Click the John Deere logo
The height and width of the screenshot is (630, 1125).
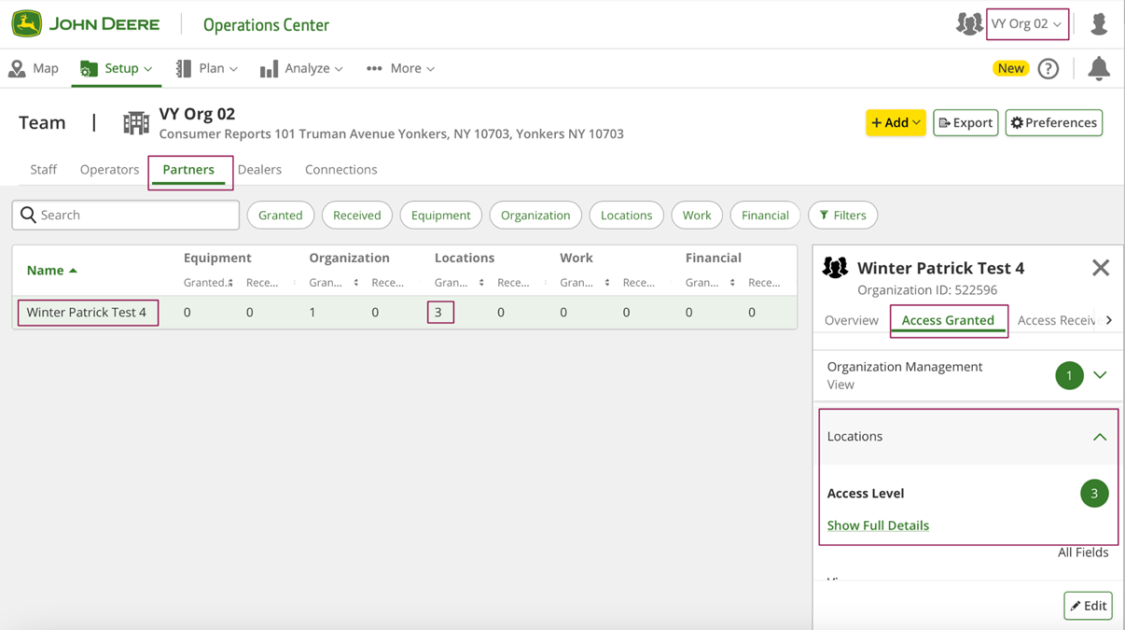click(x=27, y=24)
